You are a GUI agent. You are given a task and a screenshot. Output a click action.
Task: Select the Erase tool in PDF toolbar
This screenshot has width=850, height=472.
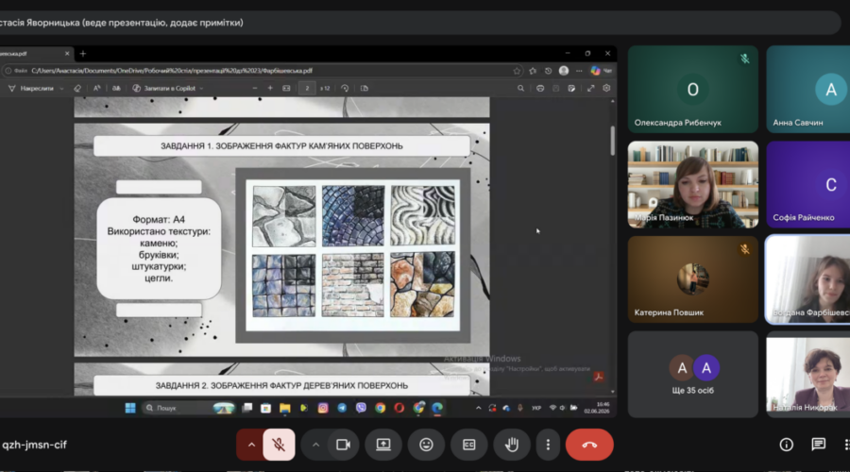pyautogui.click(x=77, y=89)
